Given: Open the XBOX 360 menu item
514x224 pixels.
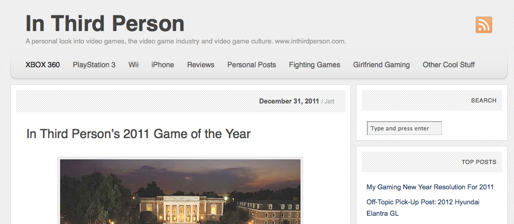Looking at the screenshot, I should click(x=42, y=65).
